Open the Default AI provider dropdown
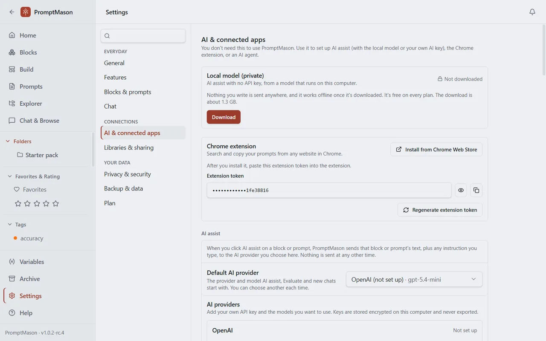The height and width of the screenshot is (341, 546). pyautogui.click(x=414, y=280)
